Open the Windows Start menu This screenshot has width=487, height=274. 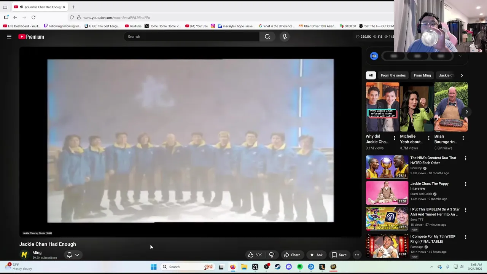(153, 267)
